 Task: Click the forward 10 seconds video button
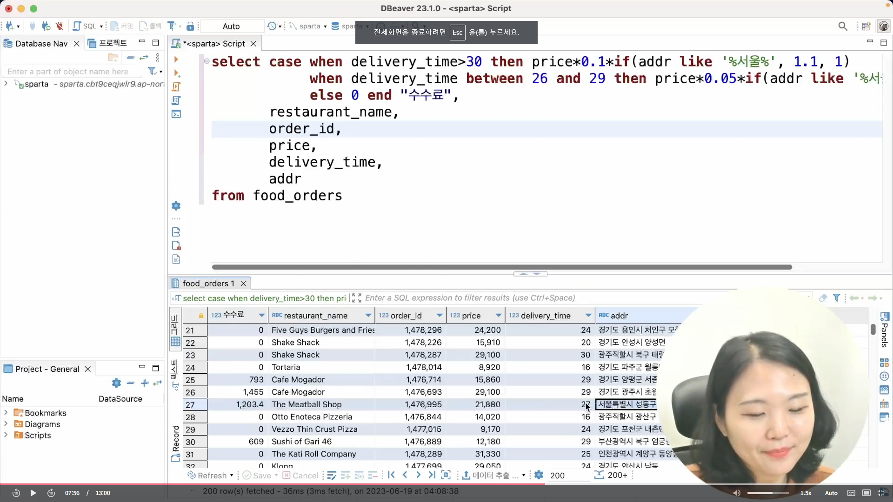click(51, 493)
